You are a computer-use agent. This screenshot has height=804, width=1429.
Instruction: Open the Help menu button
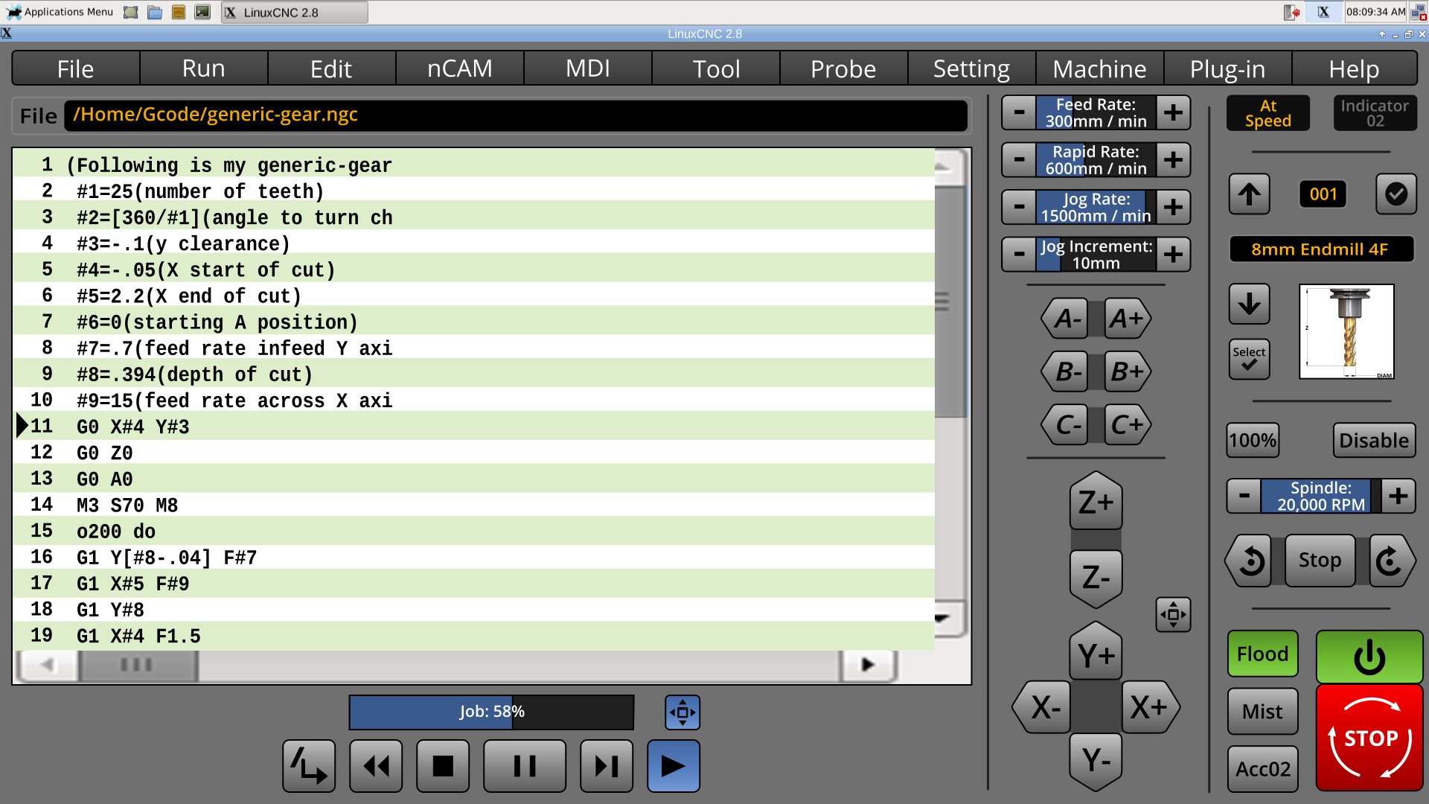(1355, 68)
